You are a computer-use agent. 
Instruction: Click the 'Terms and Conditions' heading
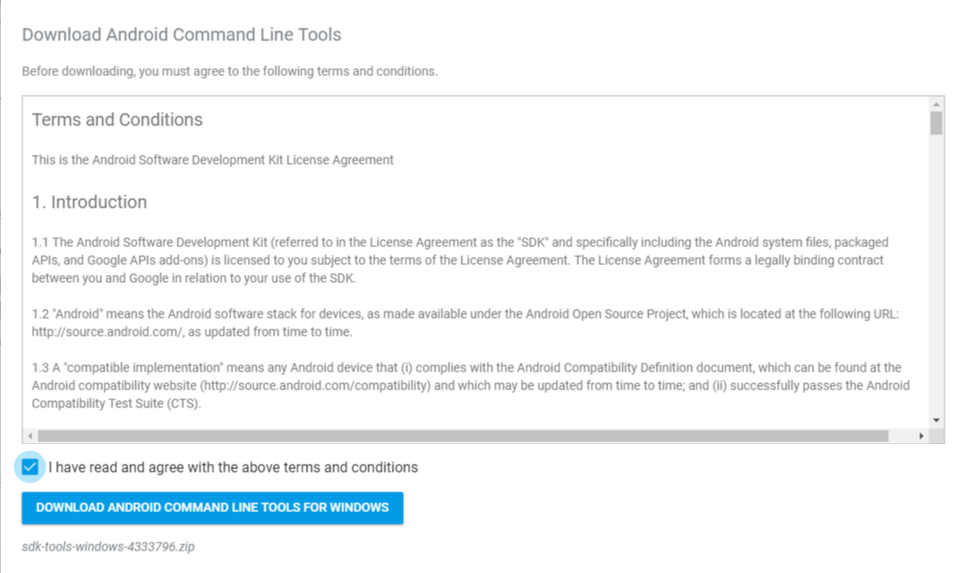[x=117, y=120]
